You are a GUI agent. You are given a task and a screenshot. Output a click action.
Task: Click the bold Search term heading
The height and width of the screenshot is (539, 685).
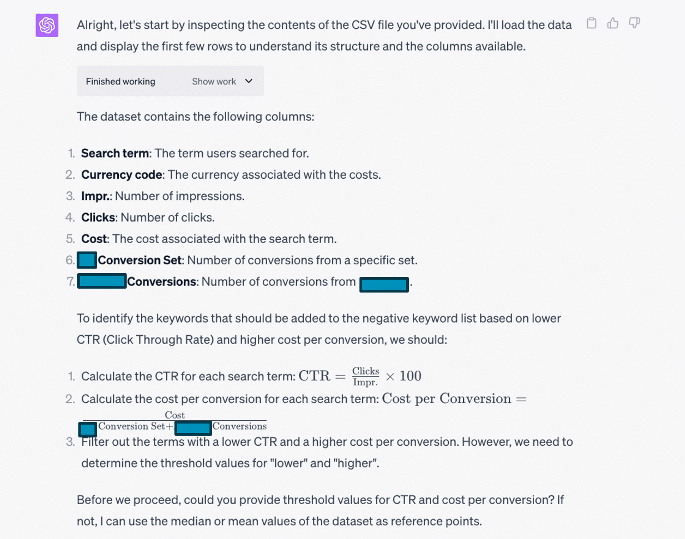pos(115,153)
